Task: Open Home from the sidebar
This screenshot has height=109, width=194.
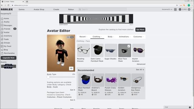Action: pyautogui.click(x=5, y=18)
